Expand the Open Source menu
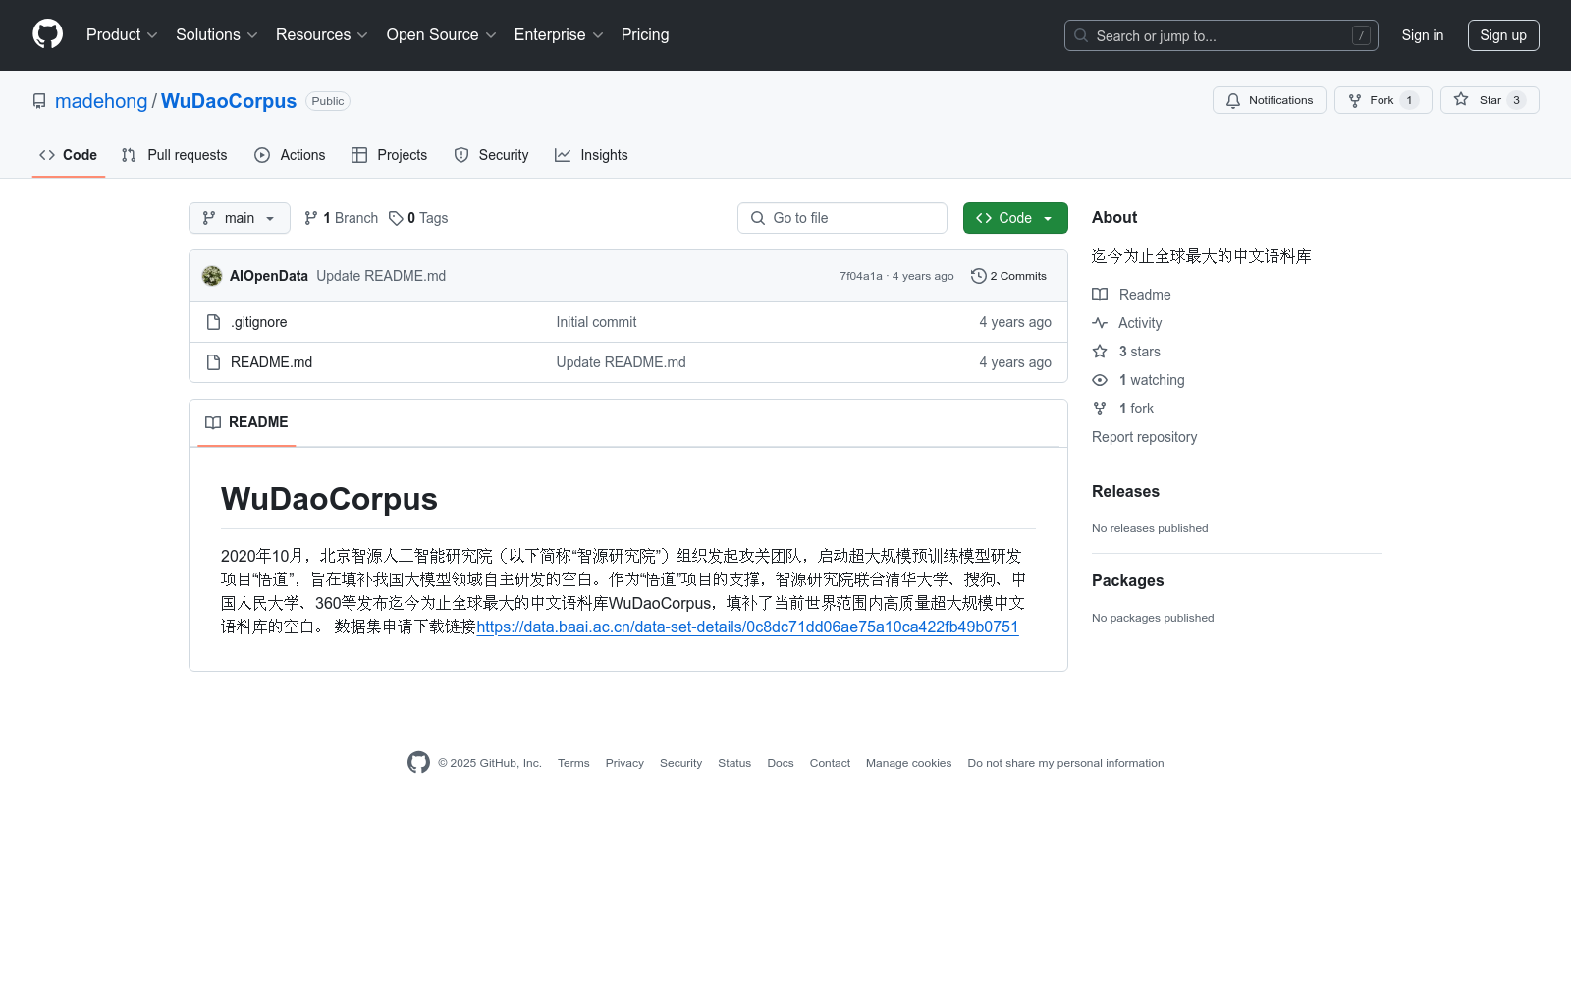This screenshot has width=1571, height=982. coord(442,34)
